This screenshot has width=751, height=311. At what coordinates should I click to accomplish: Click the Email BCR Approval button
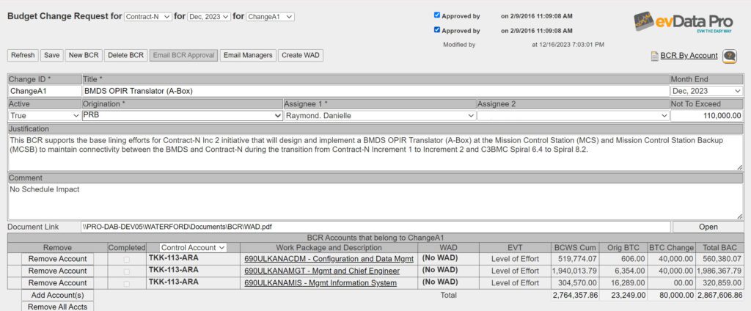click(184, 55)
